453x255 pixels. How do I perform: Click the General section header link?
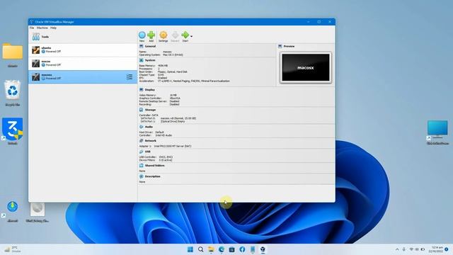[x=150, y=46]
